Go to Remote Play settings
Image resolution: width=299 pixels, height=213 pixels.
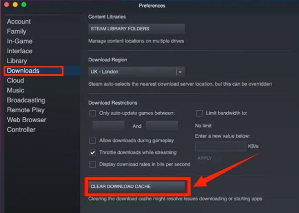(x=26, y=110)
